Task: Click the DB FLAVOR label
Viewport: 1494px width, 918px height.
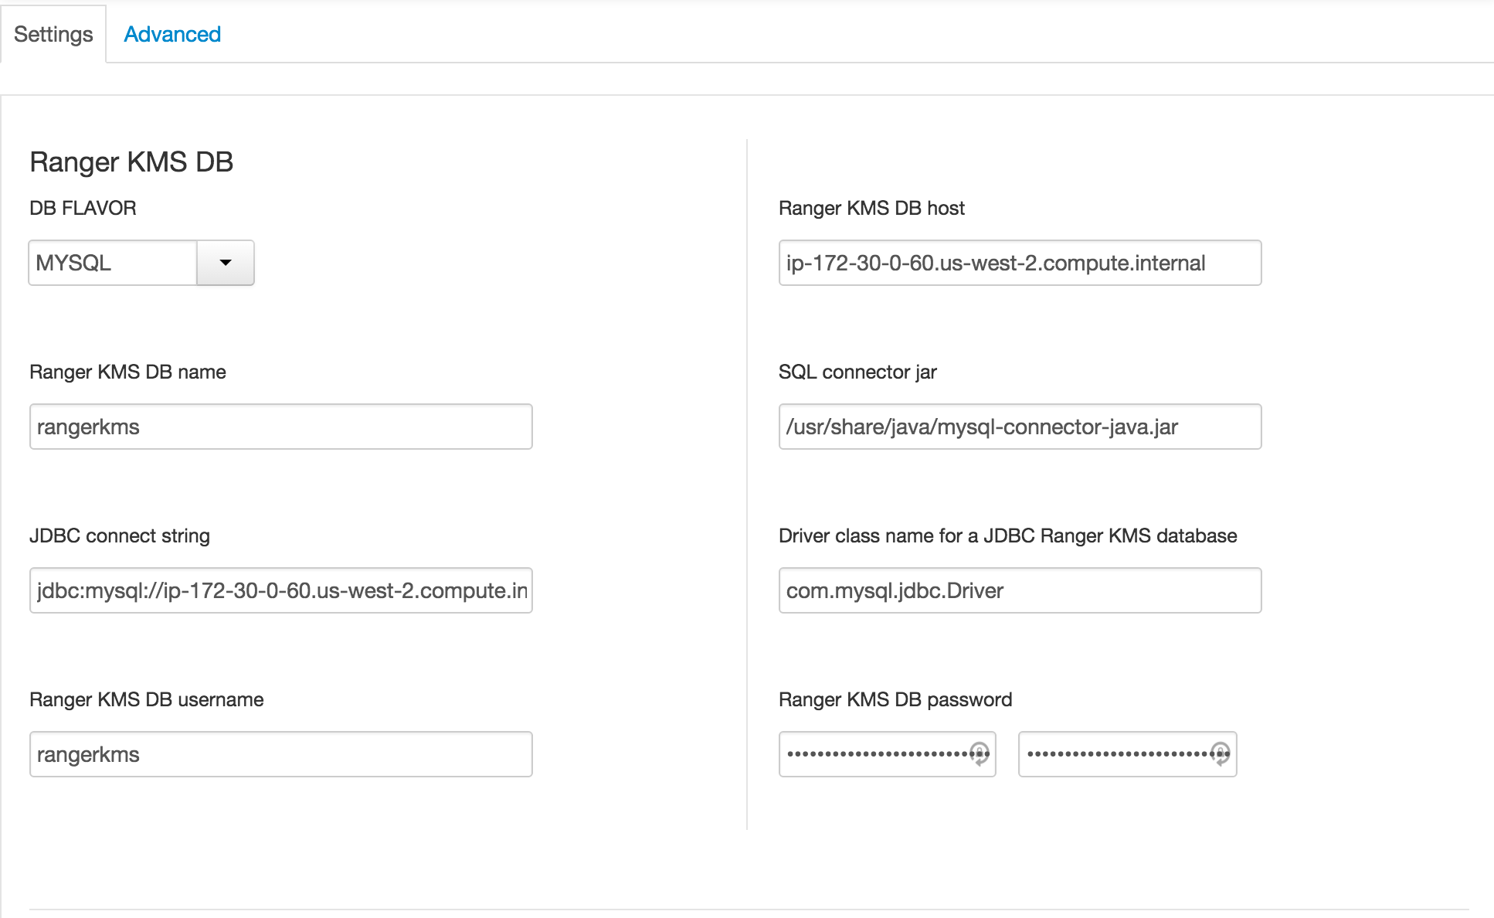Action: (x=83, y=208)
